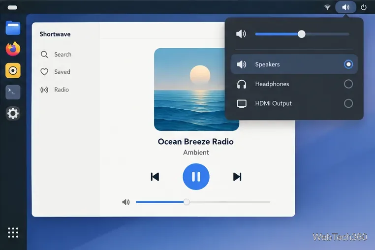The width and height of the screenshot is (375, 250).
Task: Click the Speakers row icon
Action: (x=242, y=64)
